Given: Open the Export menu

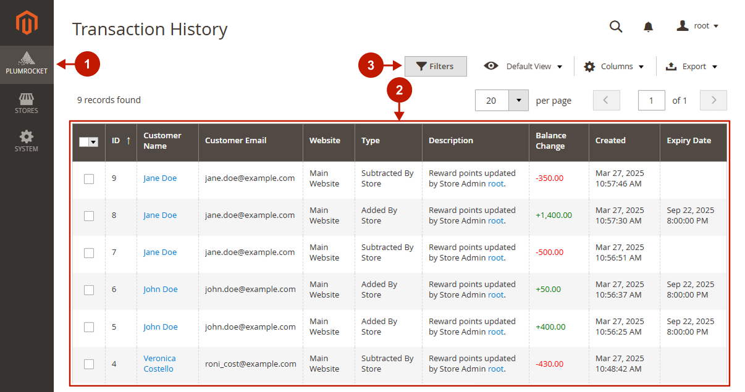Looking at the screenshot, I should [x=692, y=67].
